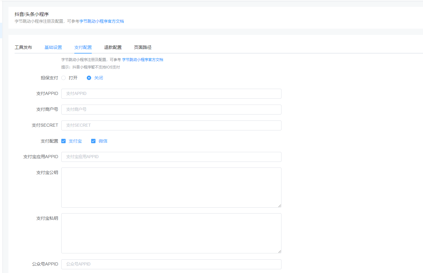Uncheck the 微信 payment checkbox
423x273 pixels.
[93, 141]
